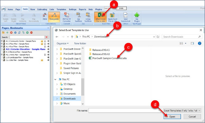Toggle the preview pane icon in dialog
The height and width of the screenshot is (123, 205).
[x=192, y=43]
